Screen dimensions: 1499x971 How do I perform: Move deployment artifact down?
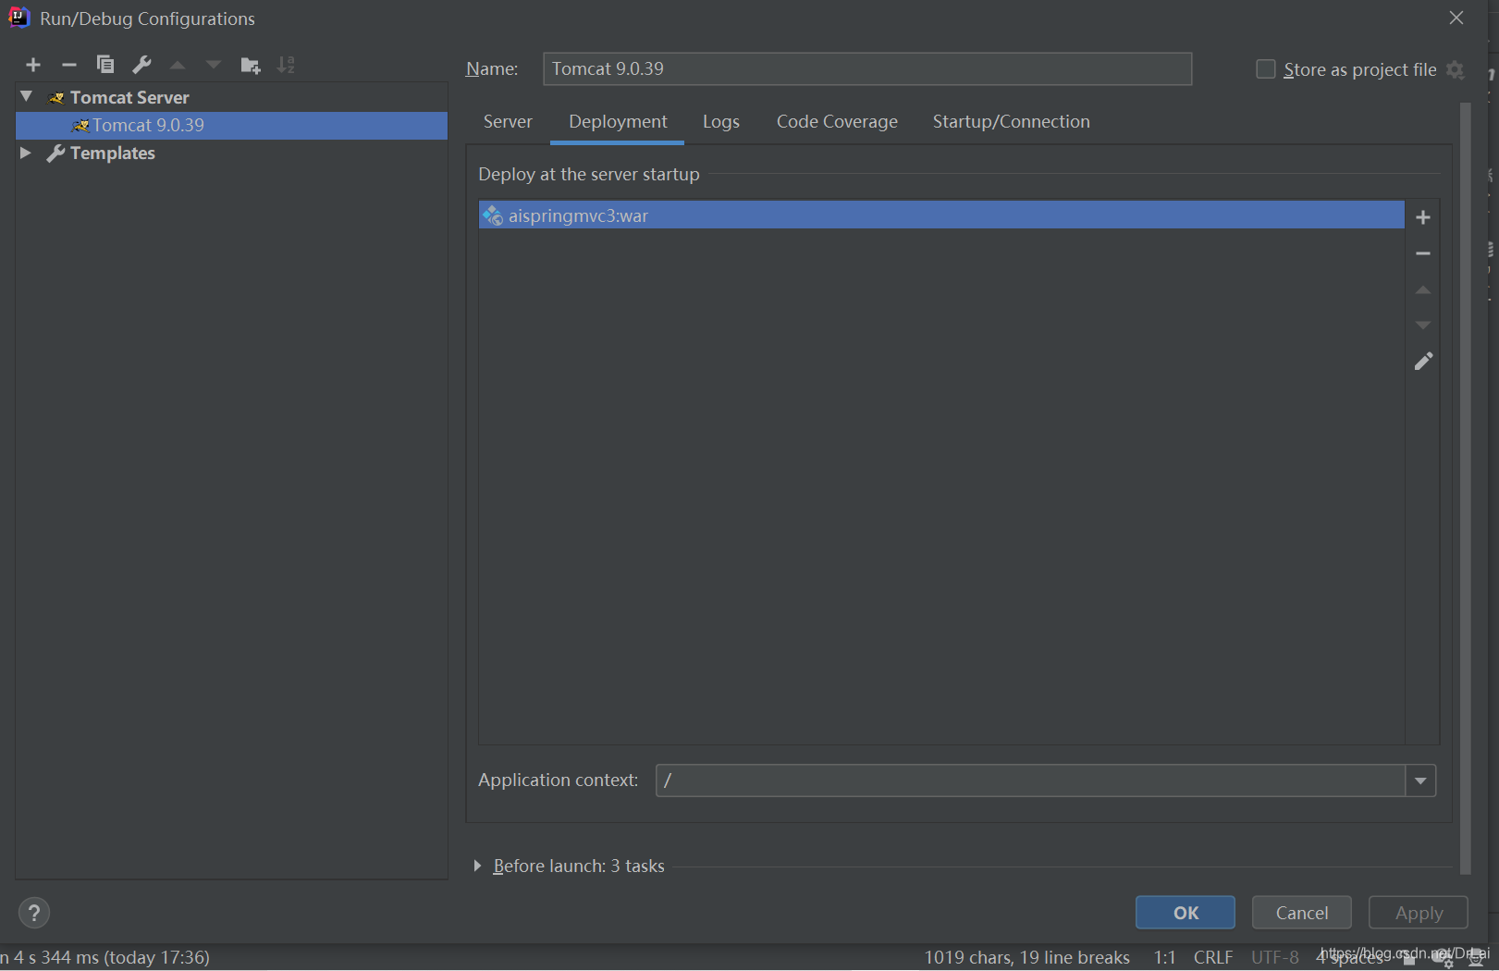[x=1423, y=325]
